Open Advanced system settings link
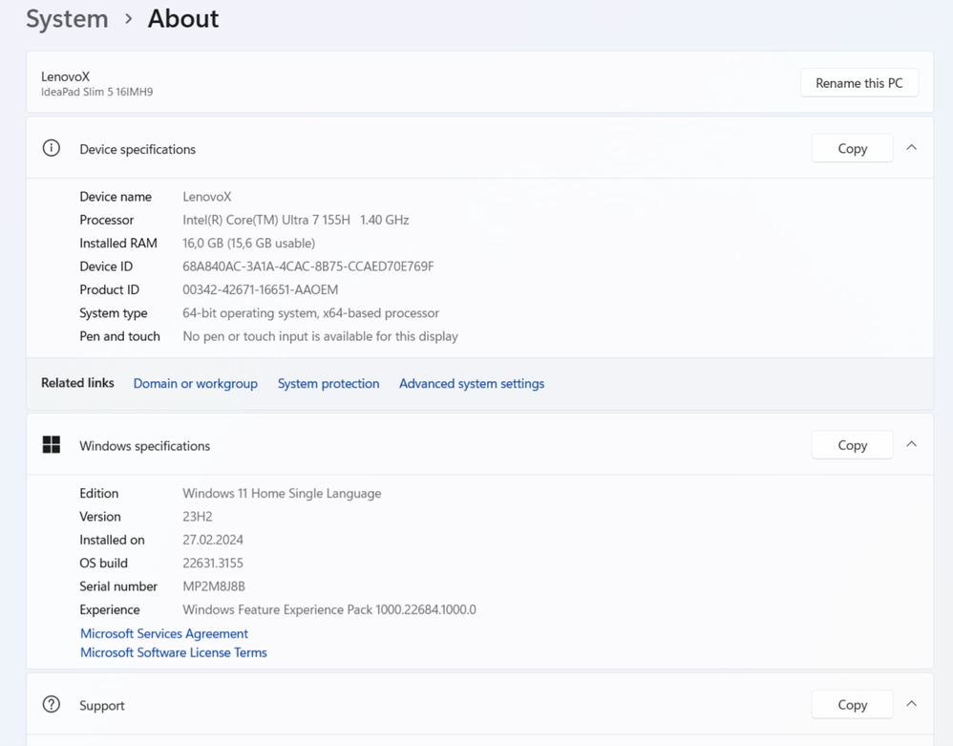The width and height of the screenshot is (953, 746). tap(472, 384)
